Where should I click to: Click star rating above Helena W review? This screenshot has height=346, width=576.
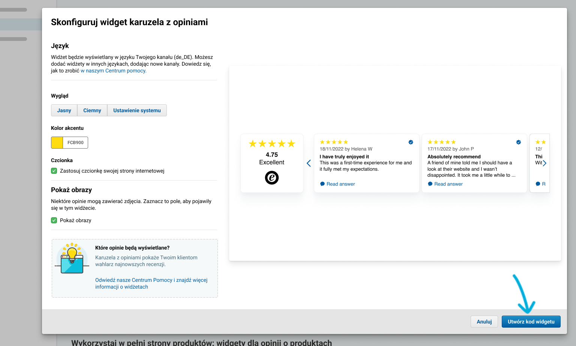(x=334, y=142)
